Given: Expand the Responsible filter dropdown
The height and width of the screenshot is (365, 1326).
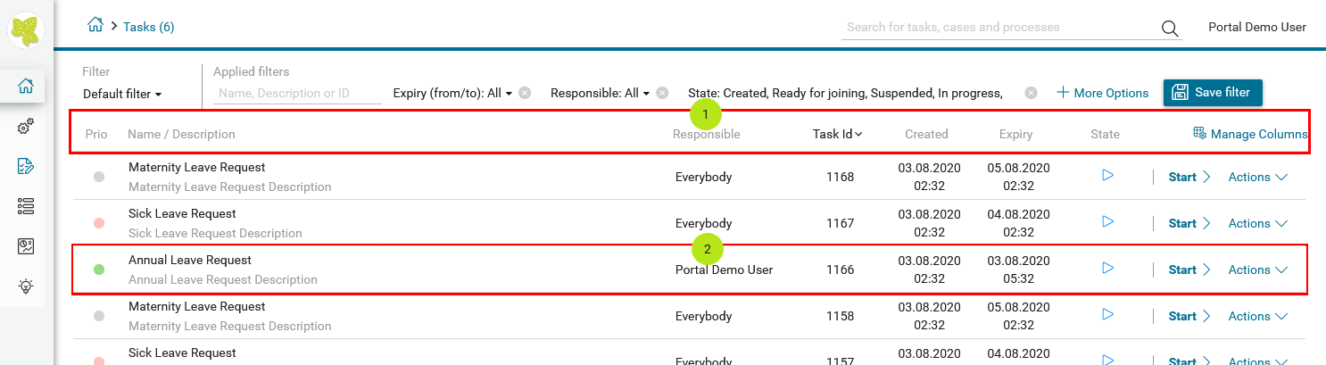Looking at the screenshot, I should pos(600,93).
